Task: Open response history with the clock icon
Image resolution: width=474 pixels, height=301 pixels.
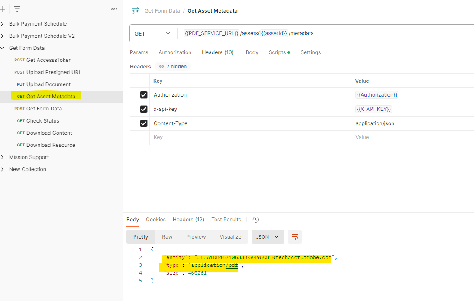Action: coord(255,220)
